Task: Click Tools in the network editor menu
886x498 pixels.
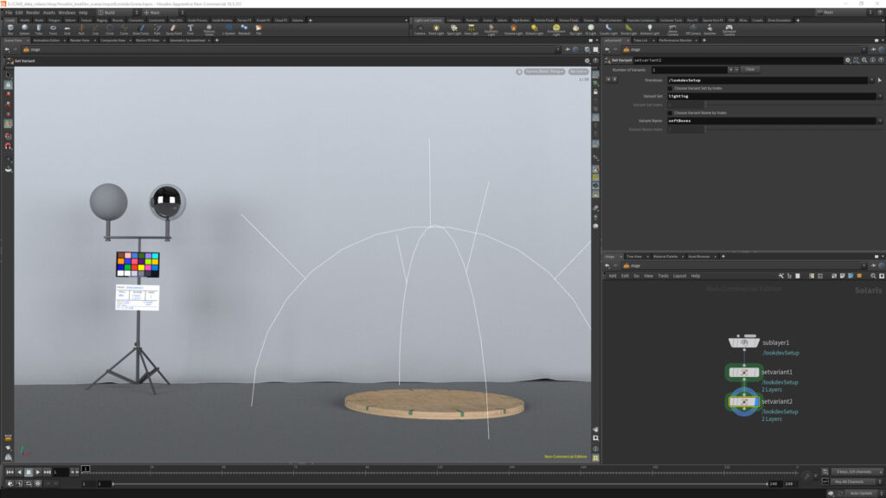Action: [x=663, y=275]
